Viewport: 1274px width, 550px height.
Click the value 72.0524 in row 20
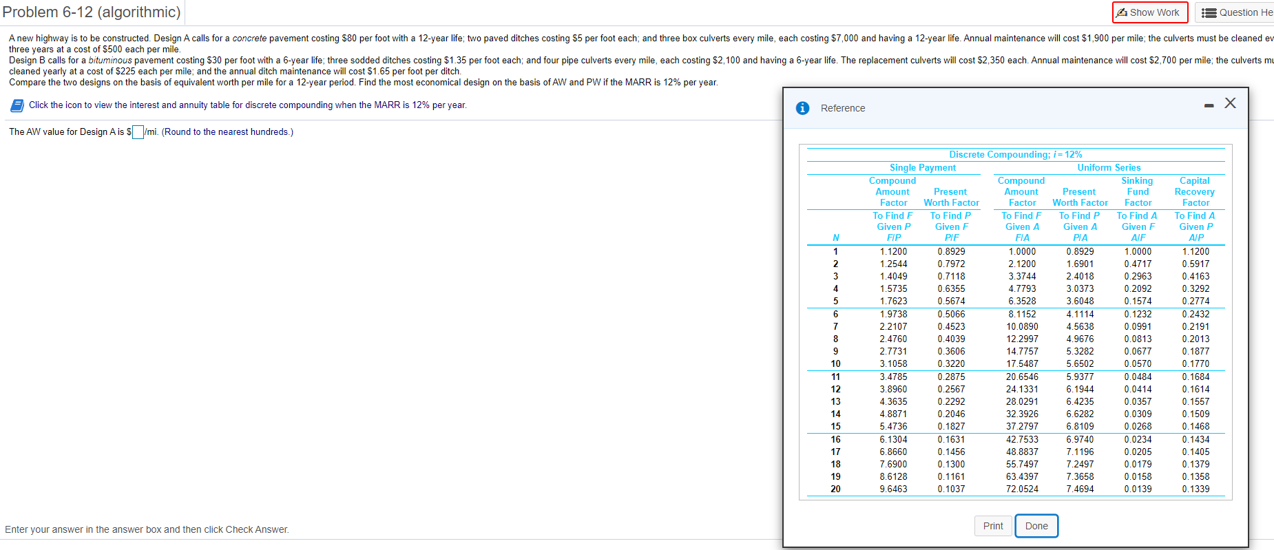point(1022,489)
